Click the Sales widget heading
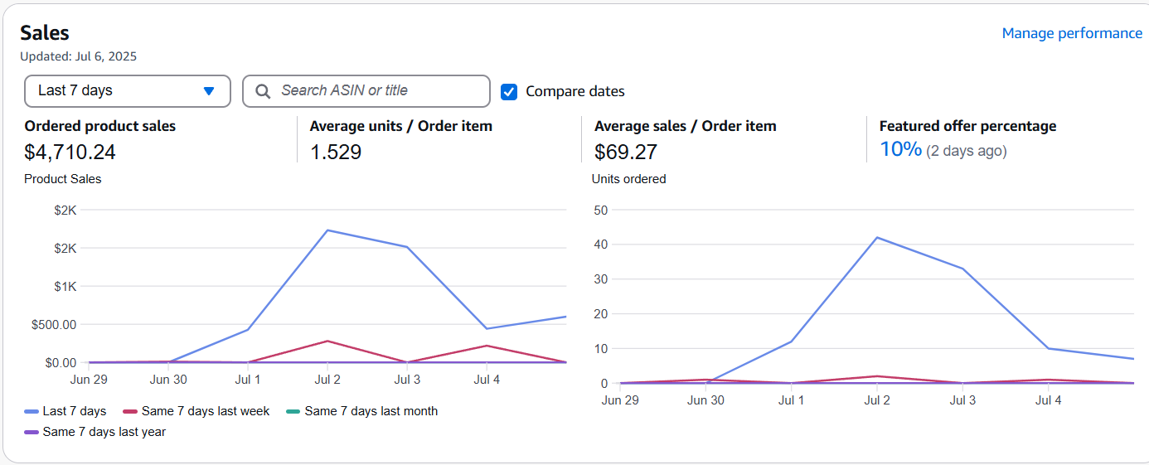 click(45, 33)
